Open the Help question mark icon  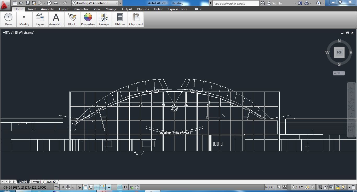(318, 3)
